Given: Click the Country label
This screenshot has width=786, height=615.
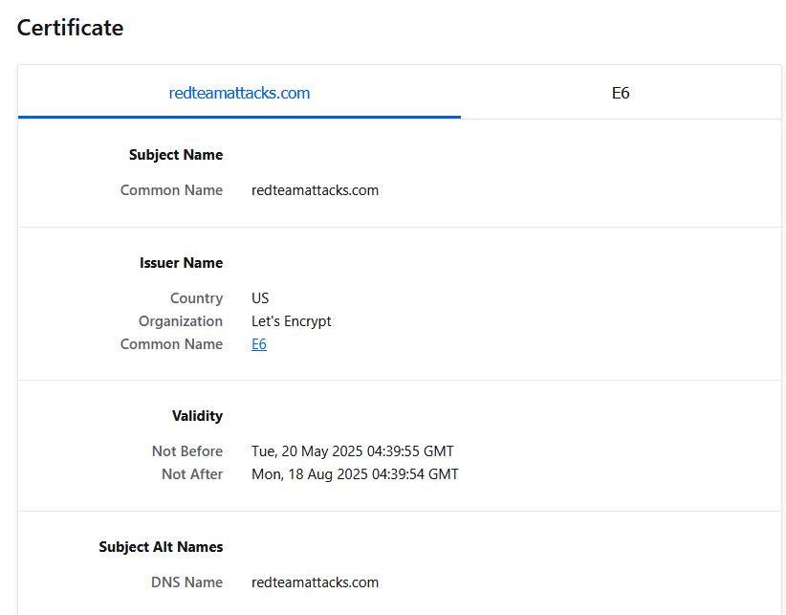Looking at the screenshot, I should 197,298.
